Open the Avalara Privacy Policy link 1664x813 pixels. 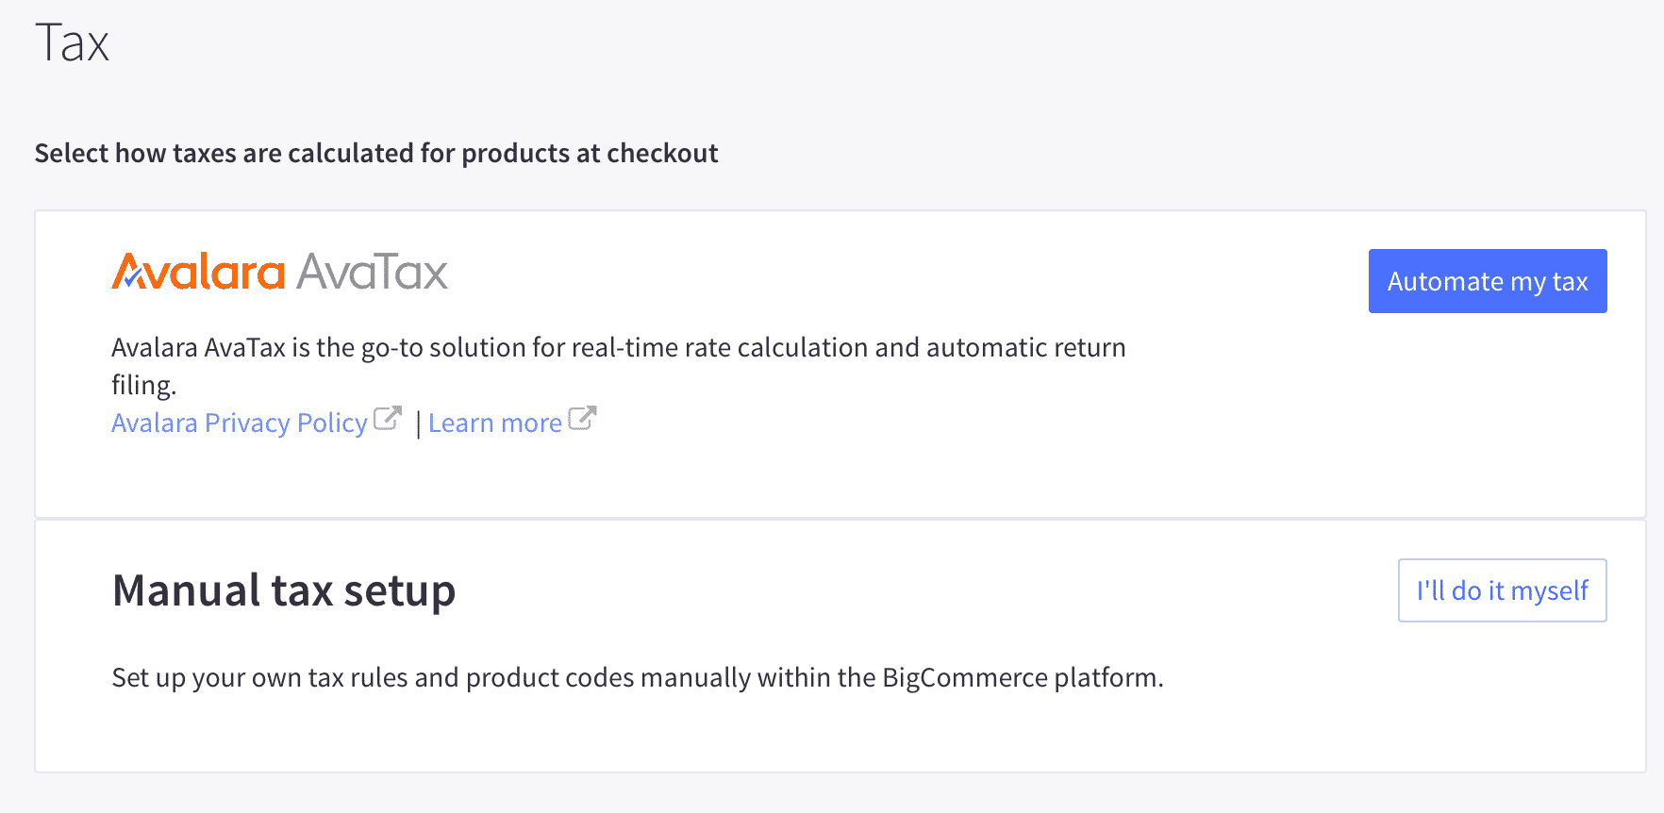click(240, 423)
